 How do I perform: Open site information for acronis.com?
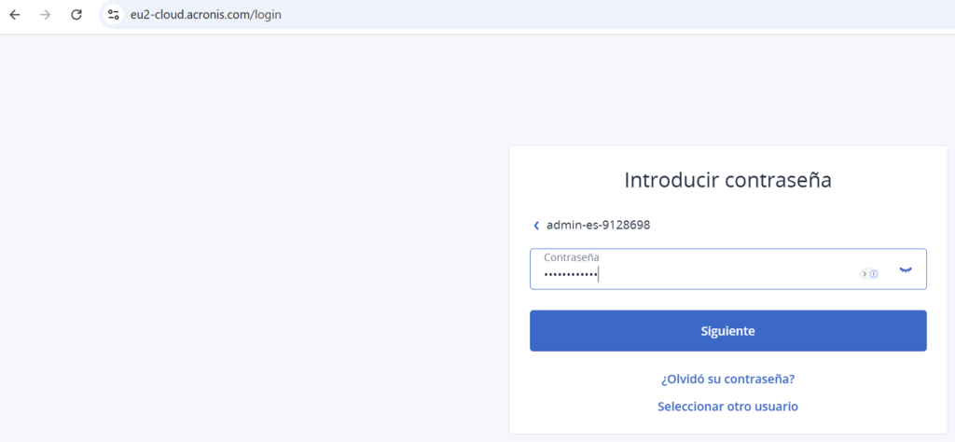coord(113,15)
